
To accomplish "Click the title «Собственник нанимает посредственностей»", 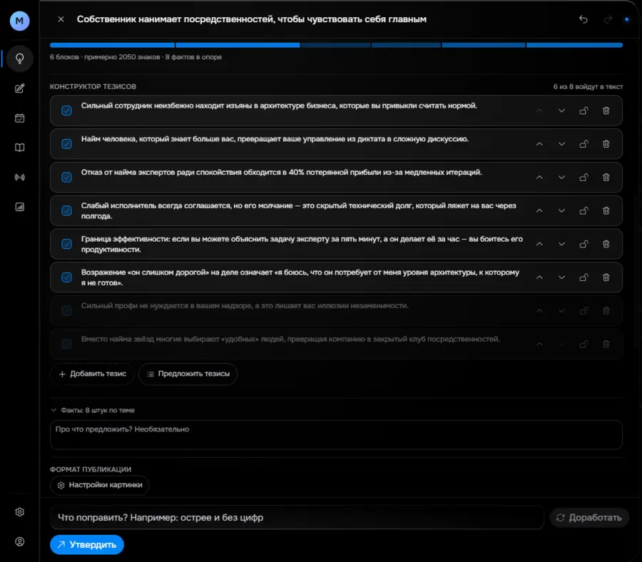I will (x=252, y=19).
